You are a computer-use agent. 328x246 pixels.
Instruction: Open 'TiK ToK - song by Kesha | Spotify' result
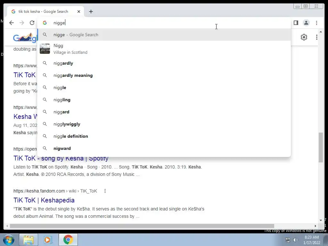pos(61,158)
